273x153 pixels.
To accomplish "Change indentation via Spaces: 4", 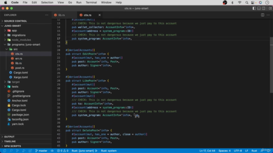I will tap(224, 151).
